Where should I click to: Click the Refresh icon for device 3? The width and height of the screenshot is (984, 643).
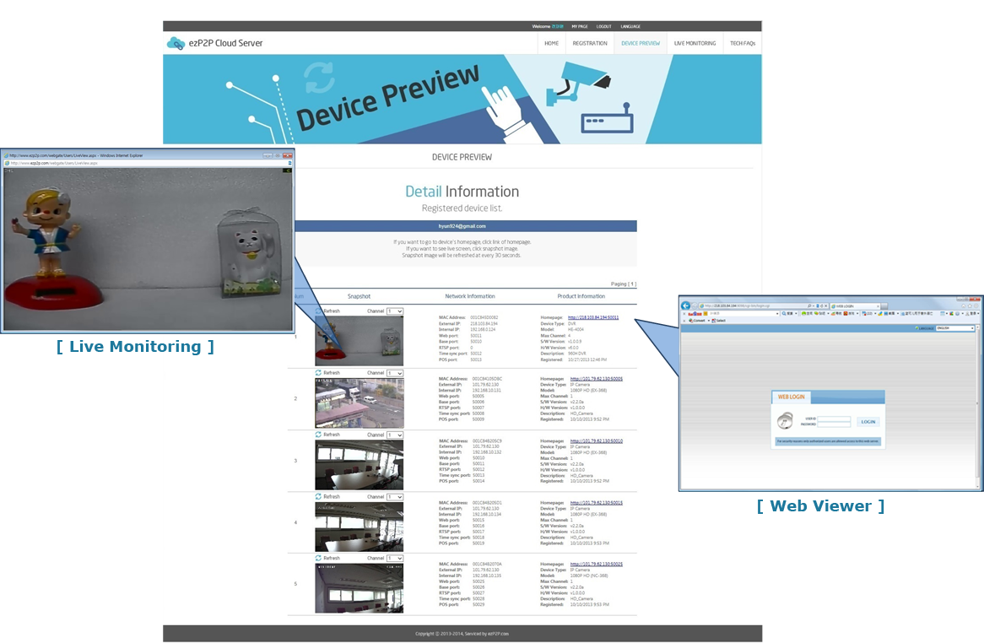pyautogui.click(x=318, y=434)
